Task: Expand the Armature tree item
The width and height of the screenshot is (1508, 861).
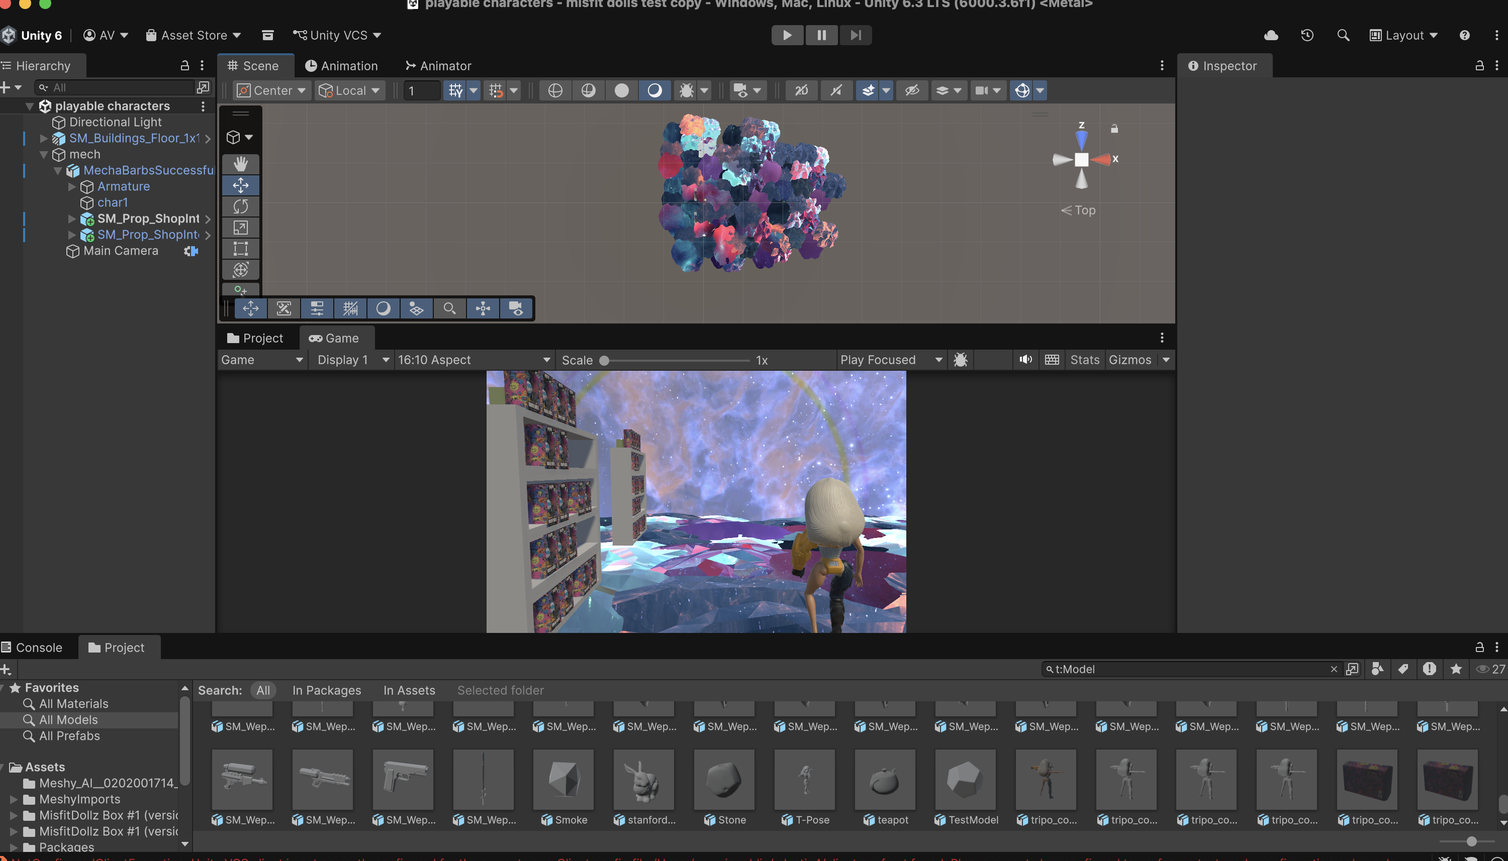Action: pyautogui.click(x=72, y=186)
